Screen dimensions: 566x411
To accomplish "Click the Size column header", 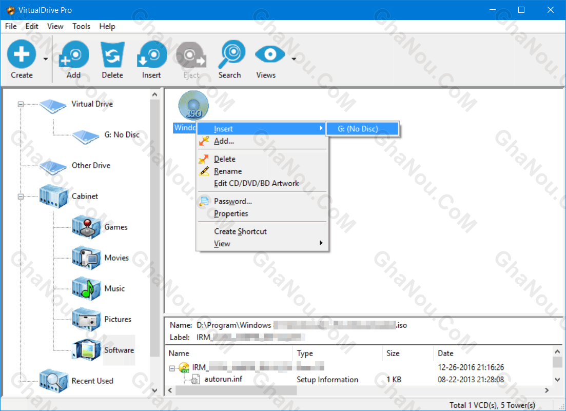I will [x=407, y=353].
